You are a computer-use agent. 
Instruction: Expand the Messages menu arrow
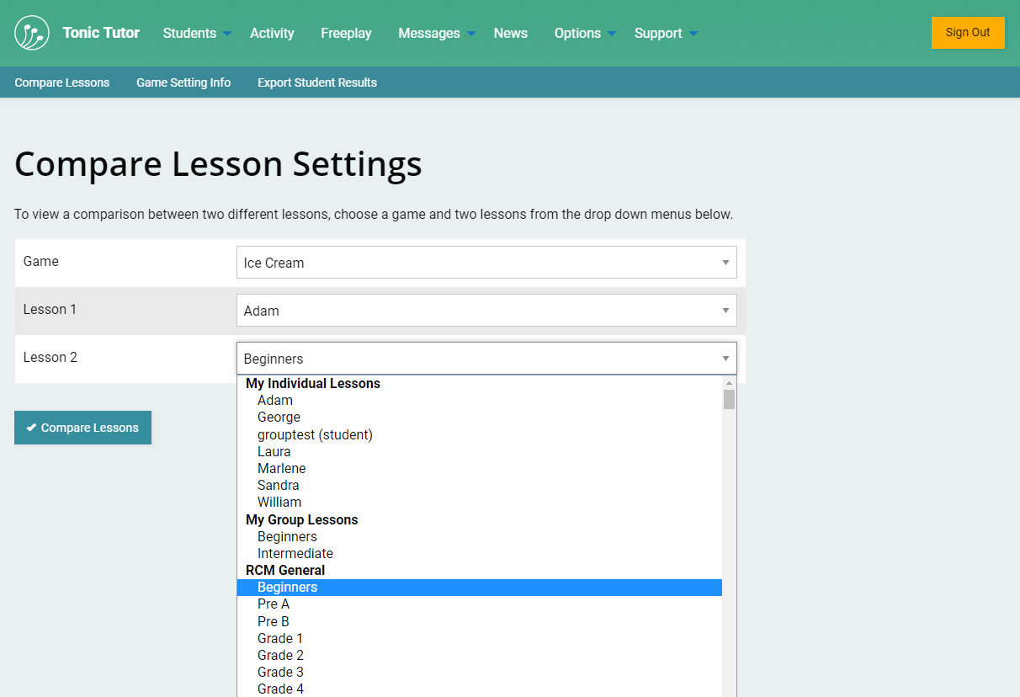471,34
